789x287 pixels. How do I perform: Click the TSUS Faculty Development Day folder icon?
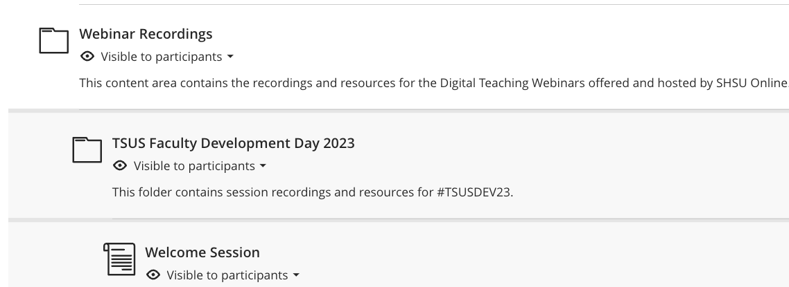click(87, 149)
